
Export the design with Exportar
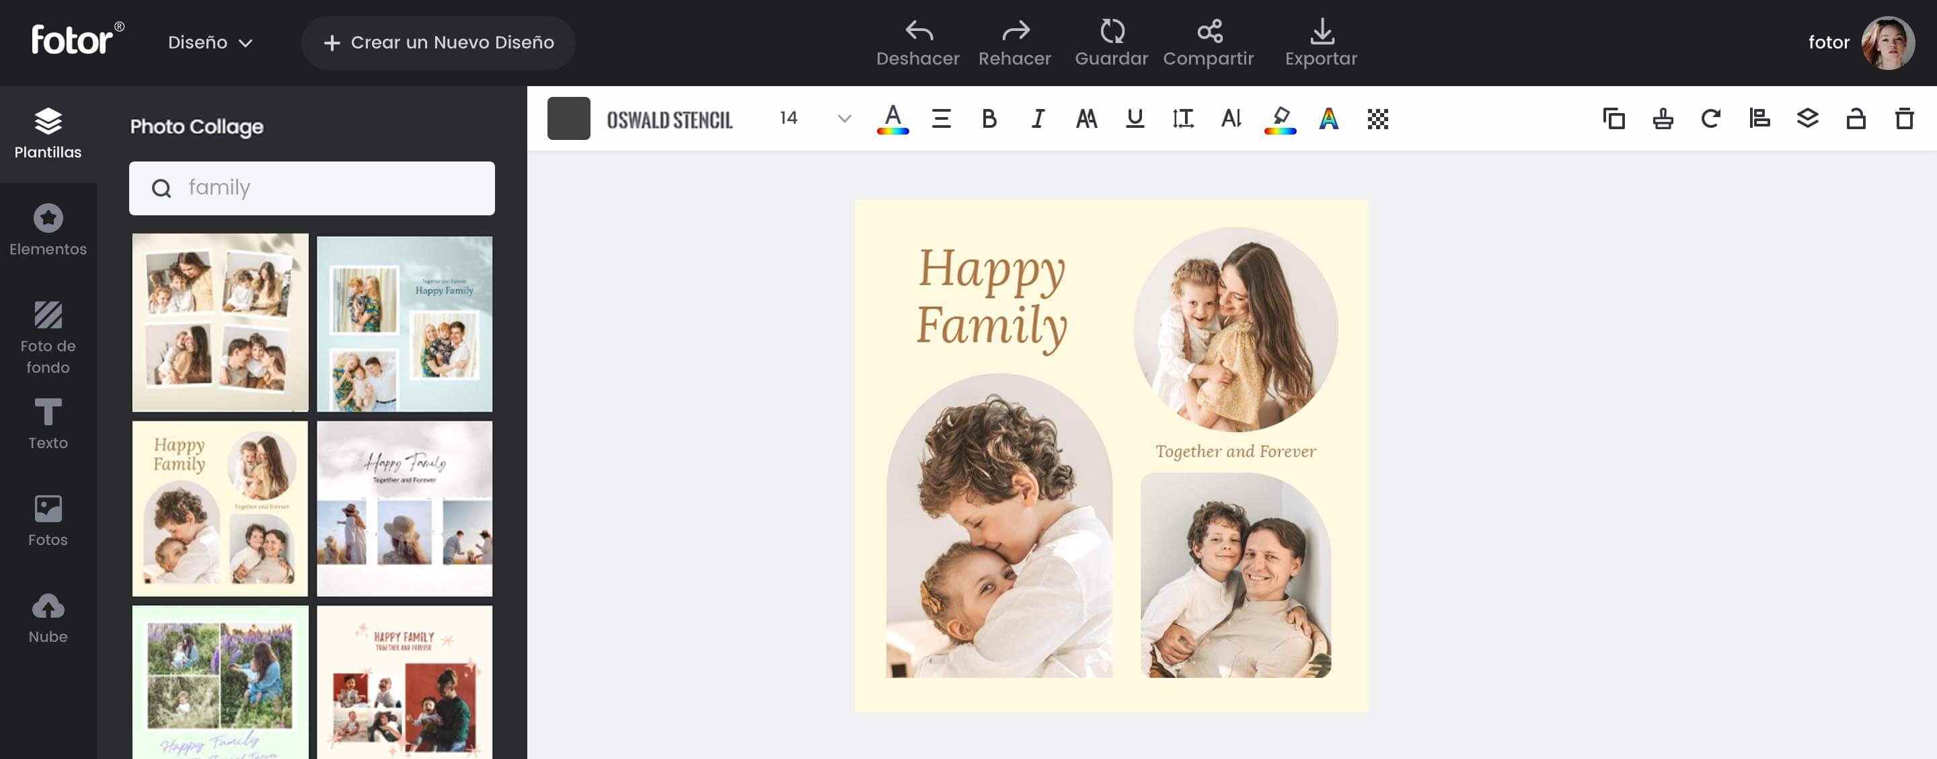tap(1321, 43)
